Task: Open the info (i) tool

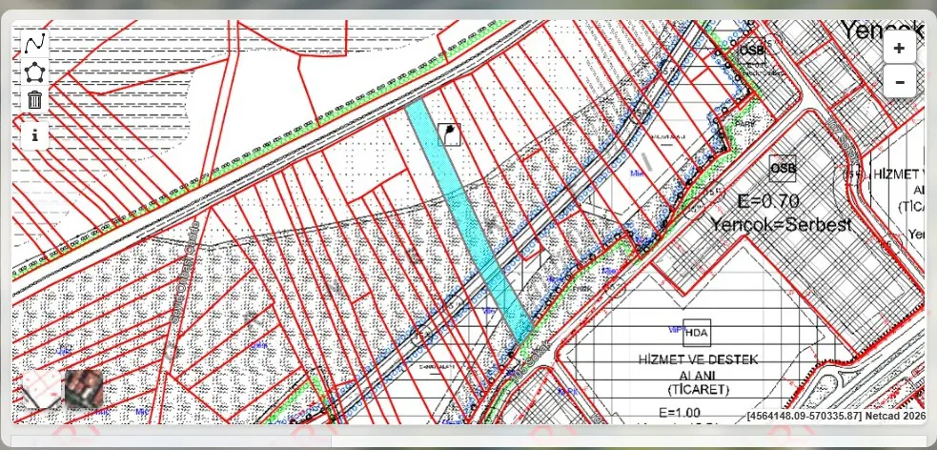Action: pyautogui.click(x=35, y=135)
